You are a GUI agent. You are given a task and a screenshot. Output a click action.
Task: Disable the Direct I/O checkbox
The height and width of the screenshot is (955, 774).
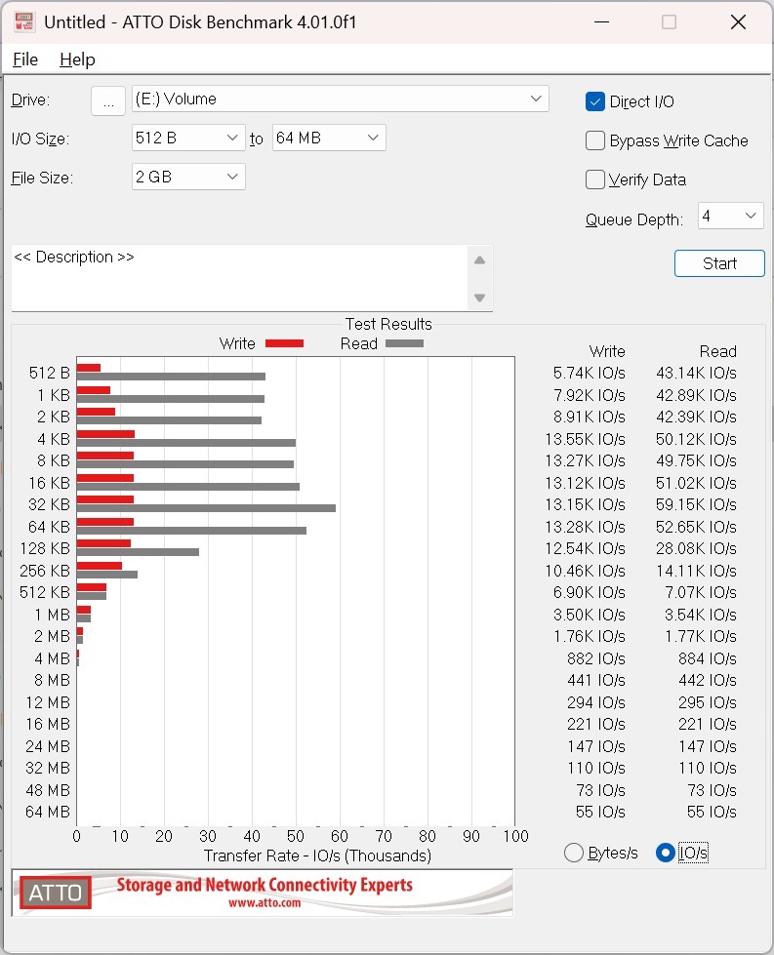click(x=595, y=101)
